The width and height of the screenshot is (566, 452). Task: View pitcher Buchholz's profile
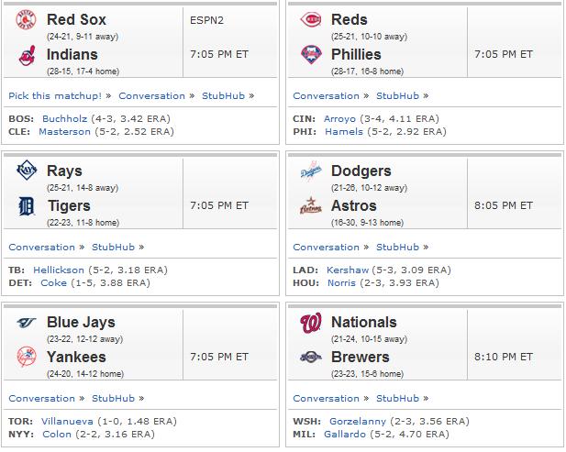(64, 118)
